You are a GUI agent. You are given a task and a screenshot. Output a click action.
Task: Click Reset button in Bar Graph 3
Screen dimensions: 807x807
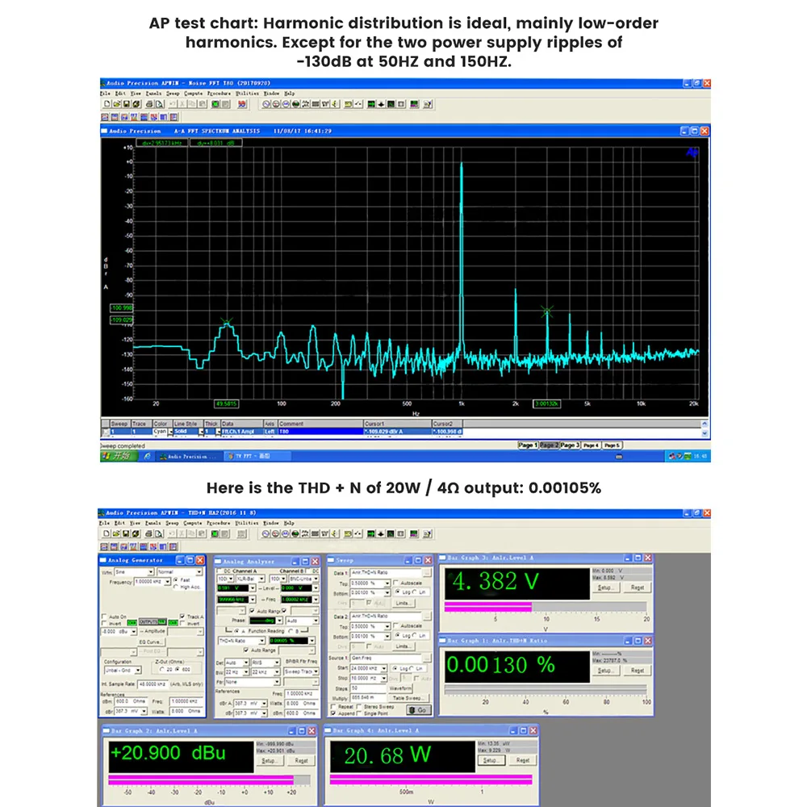[x=638, y=587]
